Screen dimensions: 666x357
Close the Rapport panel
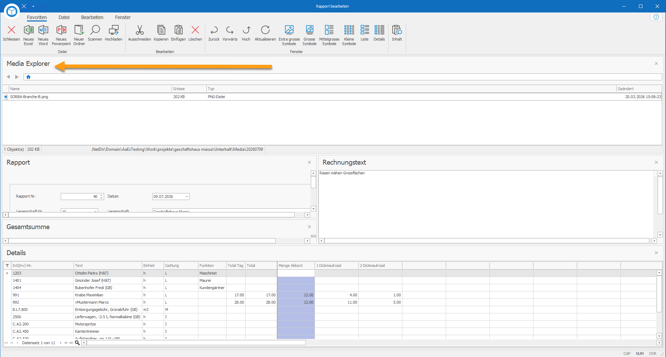(309, 162)
